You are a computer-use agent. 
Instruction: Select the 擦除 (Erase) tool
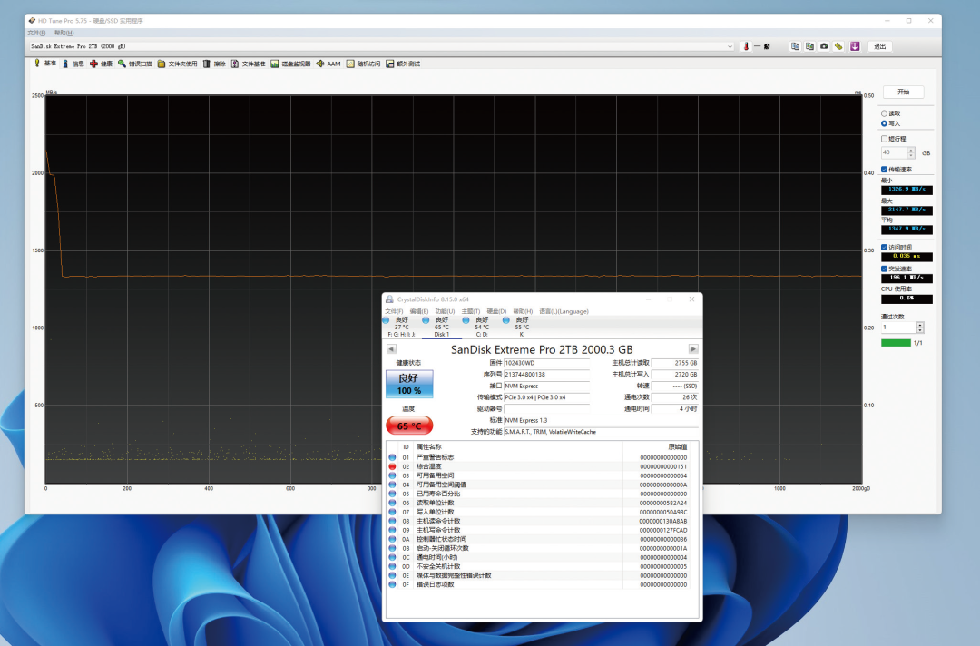pos(214,64)
